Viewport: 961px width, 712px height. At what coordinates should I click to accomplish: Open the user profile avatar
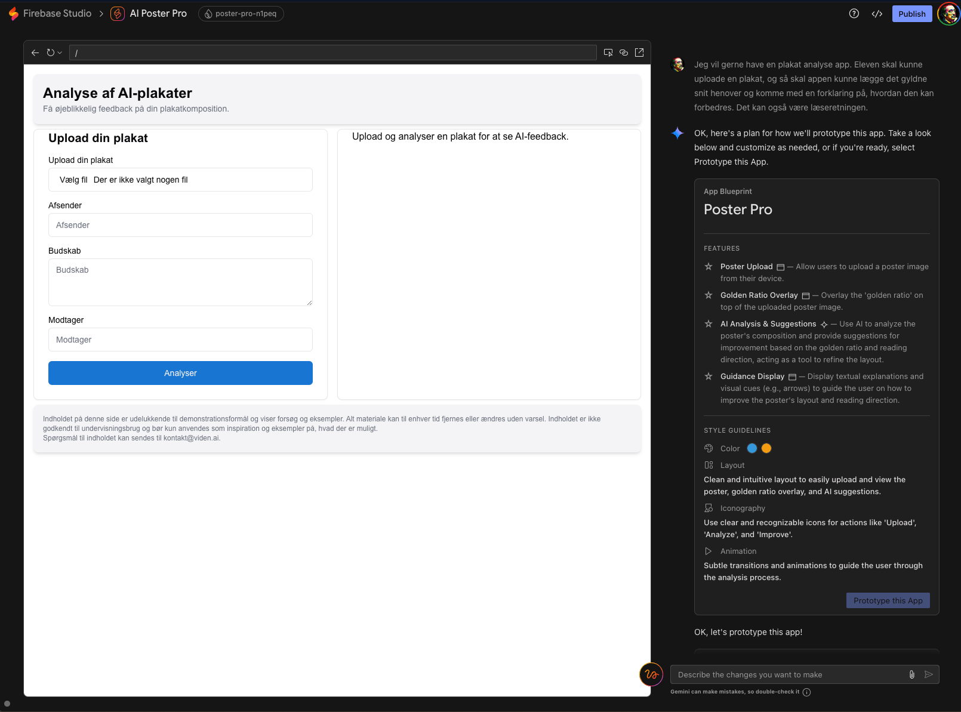pyautogui.click(x=948, y=13)
